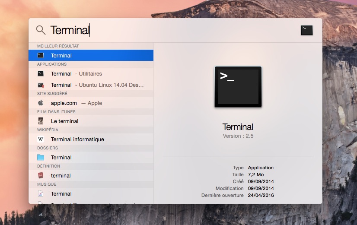Open Terminal informatique Wikipedia entry
Viewport: 357px width, 225px height.
coord(91,139)
